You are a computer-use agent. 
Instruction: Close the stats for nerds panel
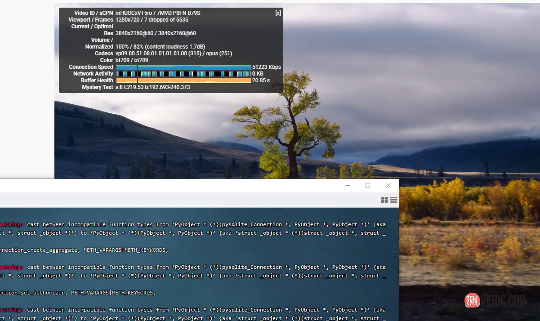coord(278,13)
